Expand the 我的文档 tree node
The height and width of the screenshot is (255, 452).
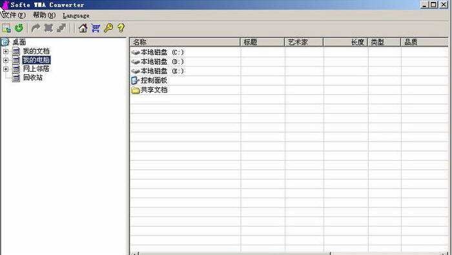pyautogui.click(x=6, y=52)
